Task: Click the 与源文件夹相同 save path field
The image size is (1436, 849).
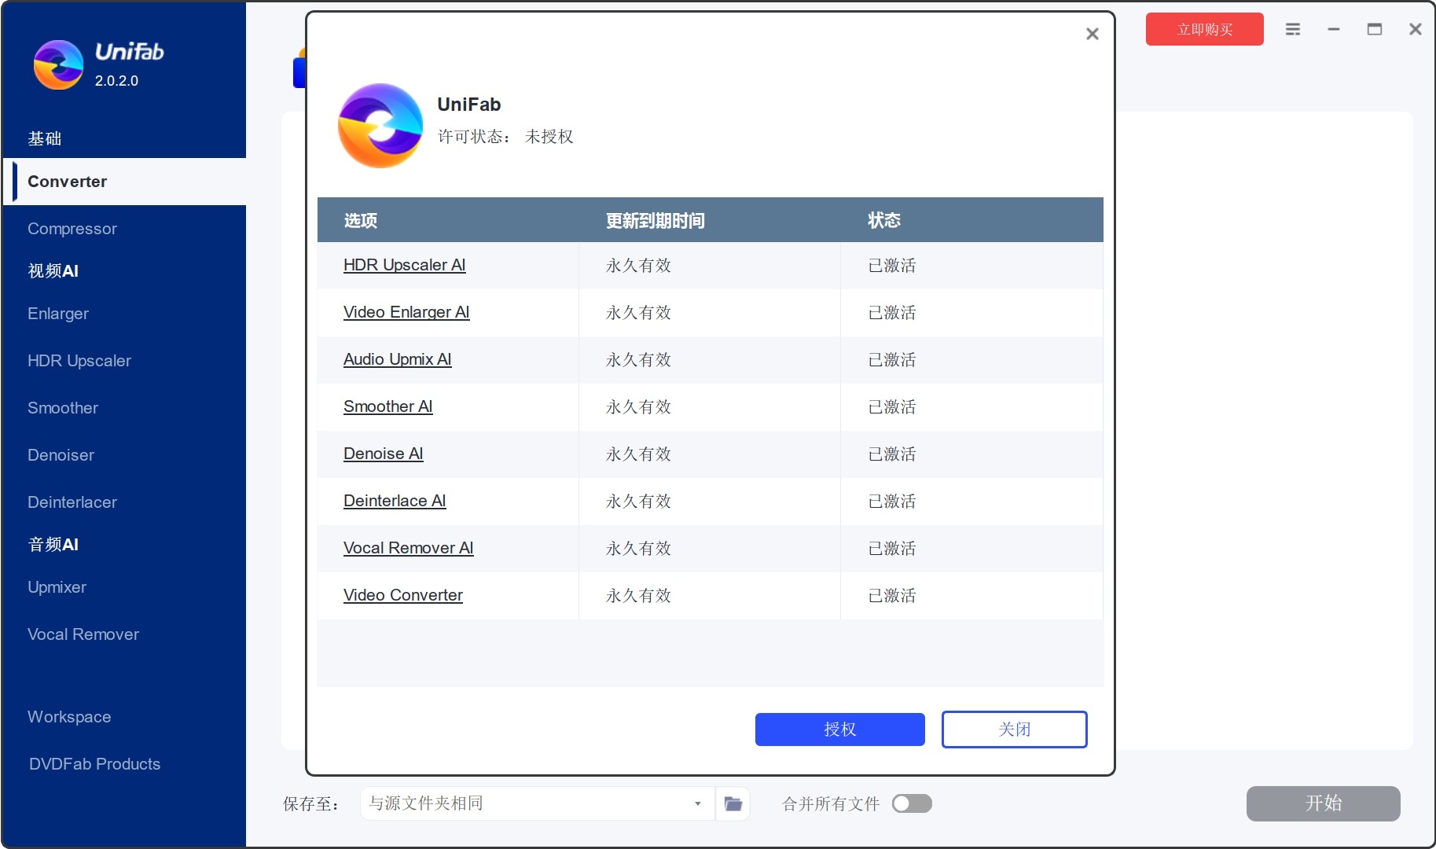Action: [538, 803]
